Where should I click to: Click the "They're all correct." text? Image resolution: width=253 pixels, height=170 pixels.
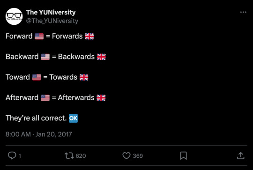coord(36,118)
